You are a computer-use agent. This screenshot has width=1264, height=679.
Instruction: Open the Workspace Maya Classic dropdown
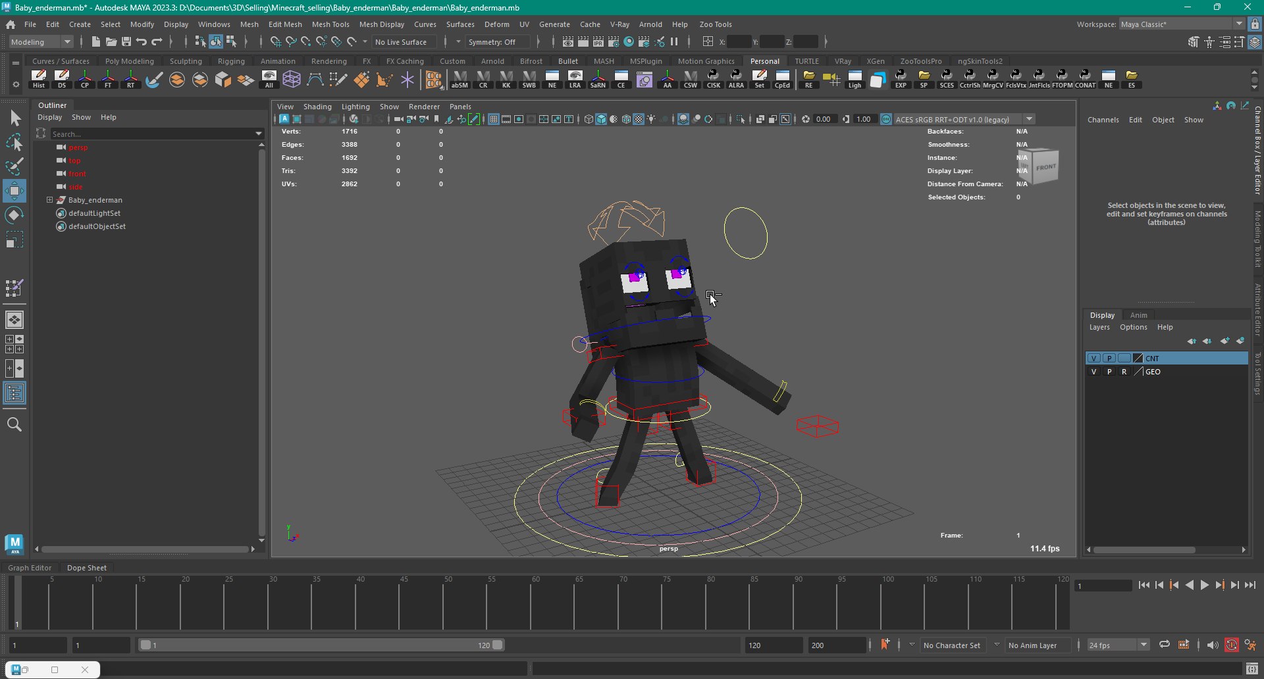pyautogui.click(x=1182, y=24)
